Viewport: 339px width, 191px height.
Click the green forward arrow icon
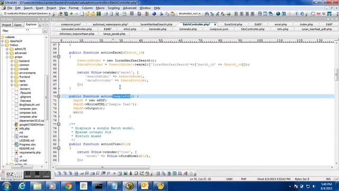tap(71, 14)
